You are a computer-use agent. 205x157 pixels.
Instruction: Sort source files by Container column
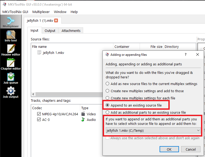[127, 46]
